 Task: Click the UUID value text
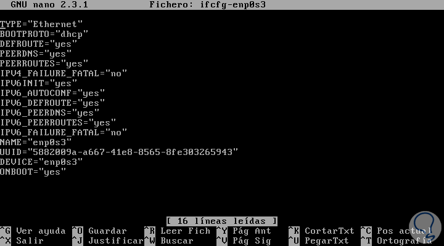(133, 153)
